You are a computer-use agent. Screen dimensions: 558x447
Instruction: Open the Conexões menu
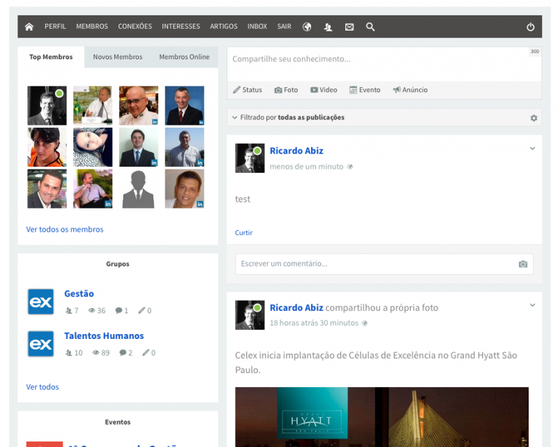click(135, 26)
